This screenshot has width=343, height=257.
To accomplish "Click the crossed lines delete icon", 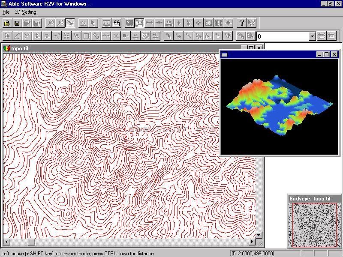I will pyautogui.click(x=116, y=36).
